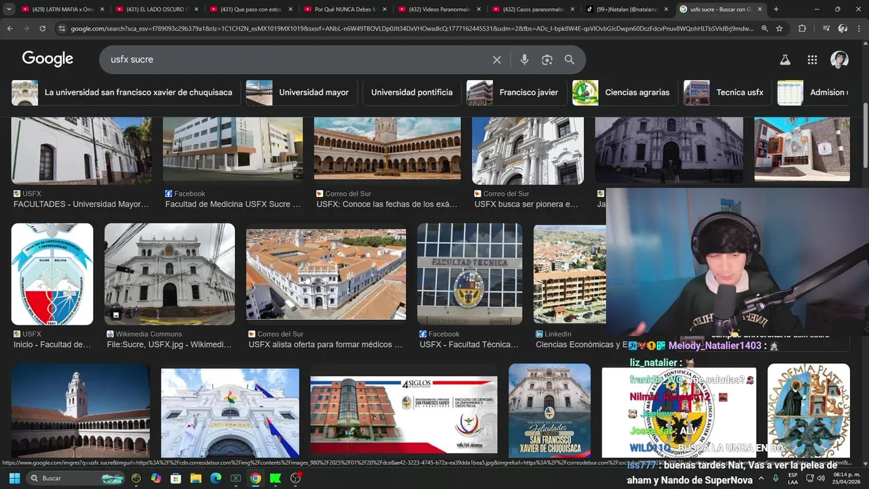Open Facultad Técnica building thumbnail

(x=470, y=274)
